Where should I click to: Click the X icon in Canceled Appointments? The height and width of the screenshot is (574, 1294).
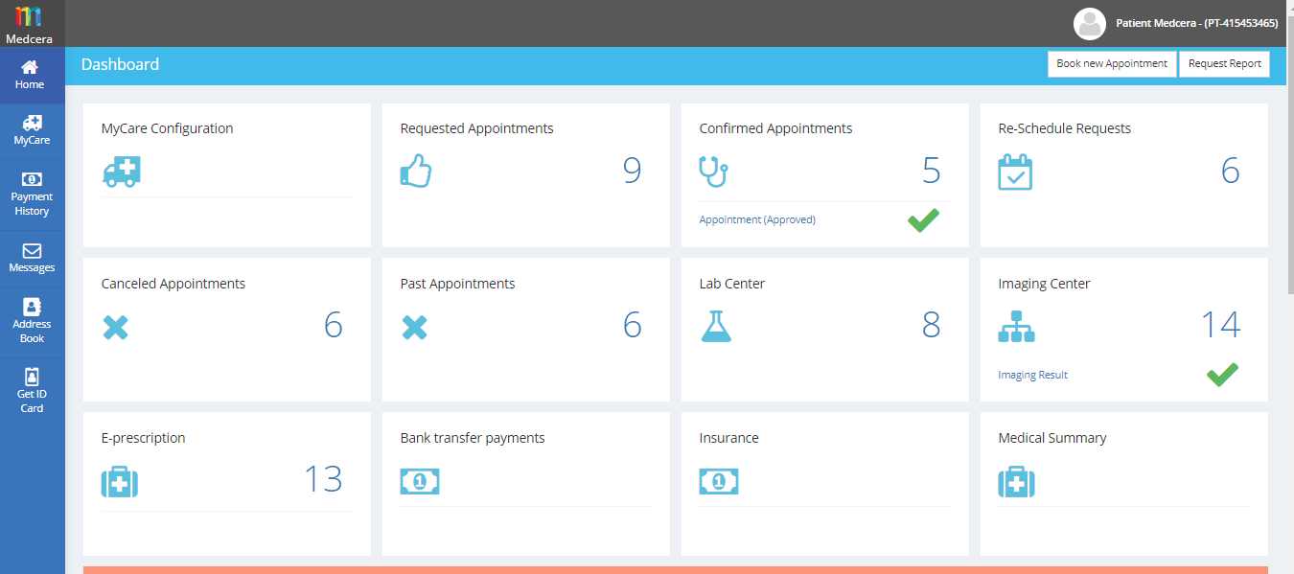[x=116, y=328]
